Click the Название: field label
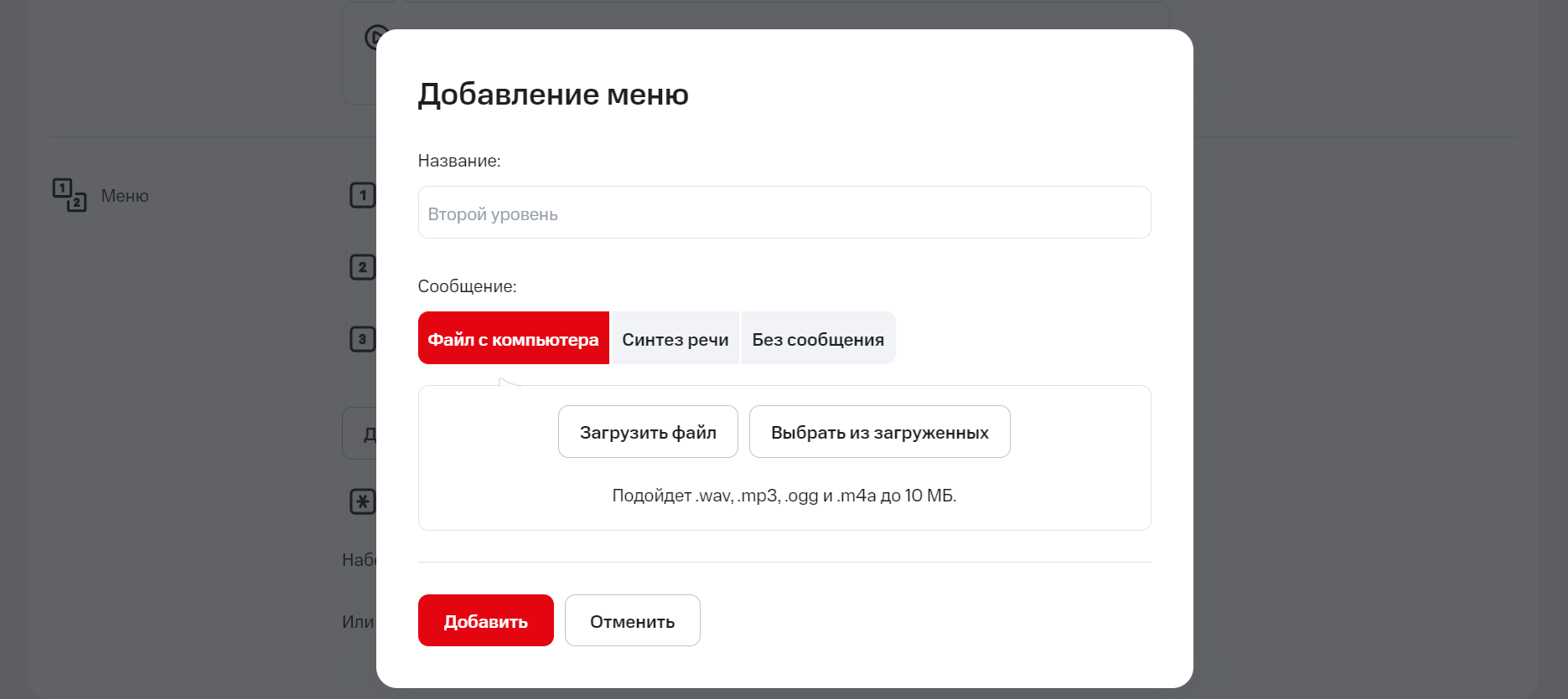Screen dimensions: 1568x699 (x=459, y=161)
